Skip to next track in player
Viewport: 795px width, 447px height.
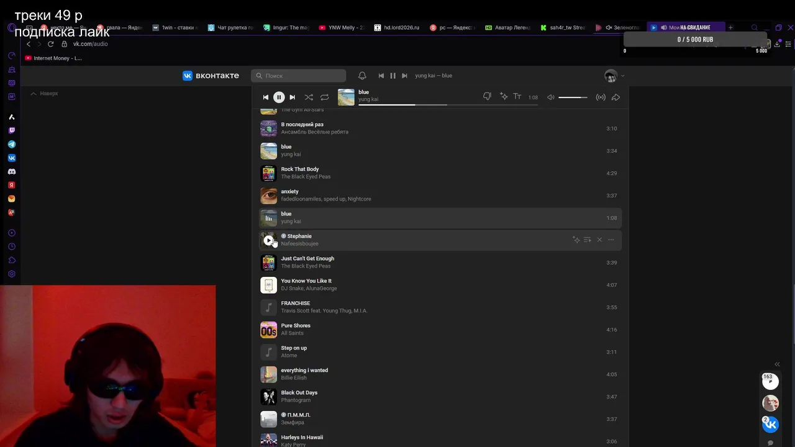[293, 97]
